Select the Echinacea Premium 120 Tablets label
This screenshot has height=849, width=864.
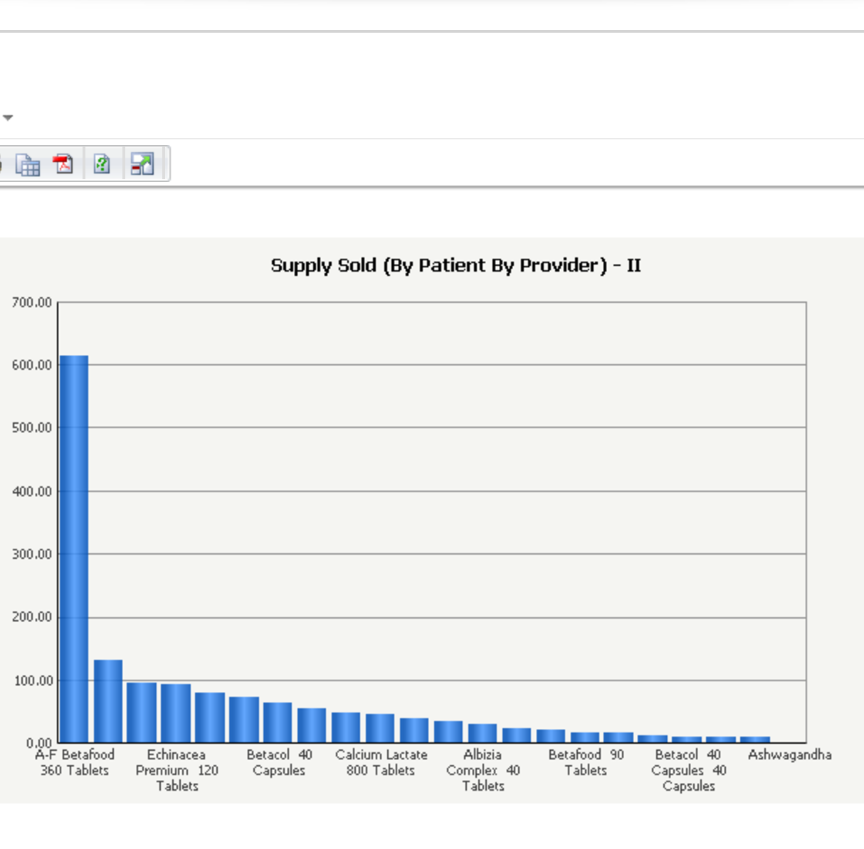coord(177,770)
